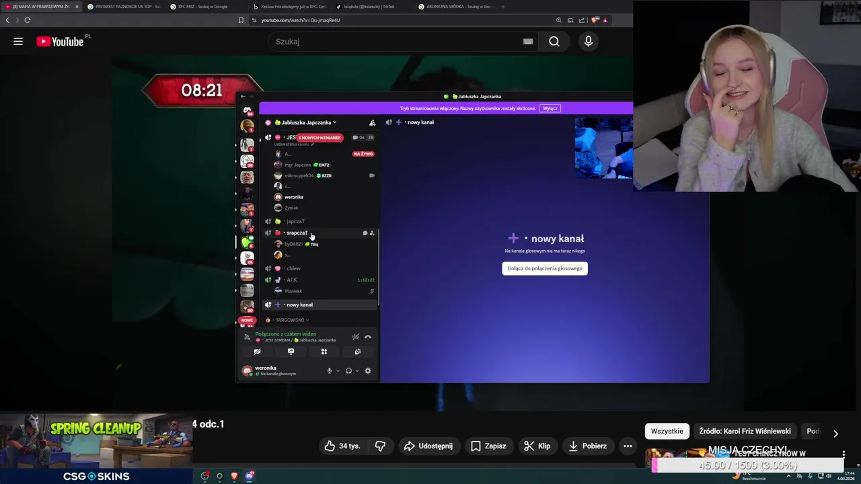The width and height of the screenshot is (861, 484).
Task: Open the headphones output options arrow
Action: (357, 371)
